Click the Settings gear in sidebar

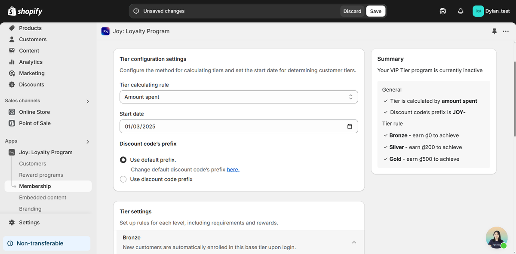click(x=12, y=223)
